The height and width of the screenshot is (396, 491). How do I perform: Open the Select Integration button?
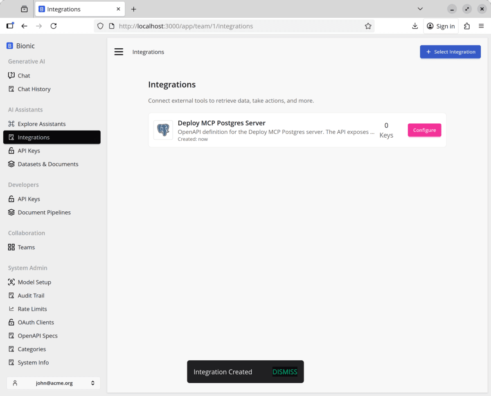450,52
